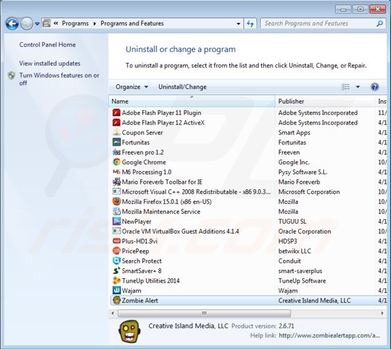Click the magnifier search icon
Image resolution: width=391 pixels, height=349 pixels.
[379, 23]
